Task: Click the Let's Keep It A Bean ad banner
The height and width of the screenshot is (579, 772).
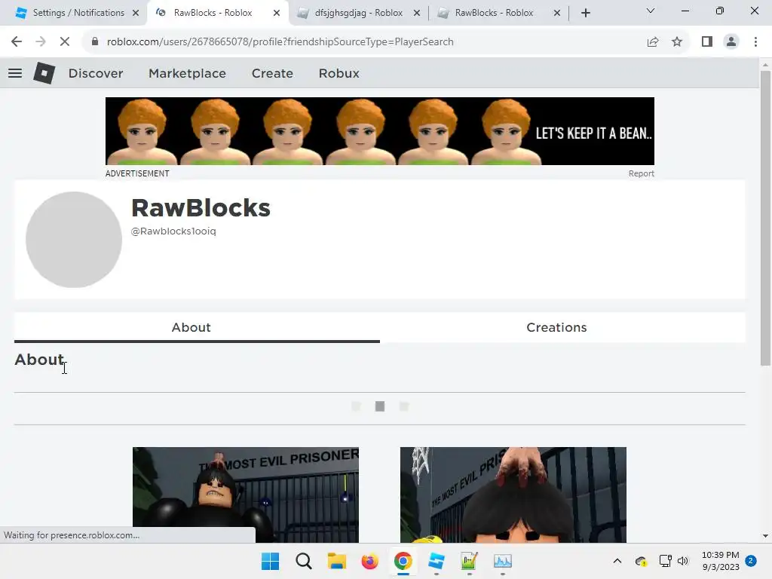Action: (380, 131)
